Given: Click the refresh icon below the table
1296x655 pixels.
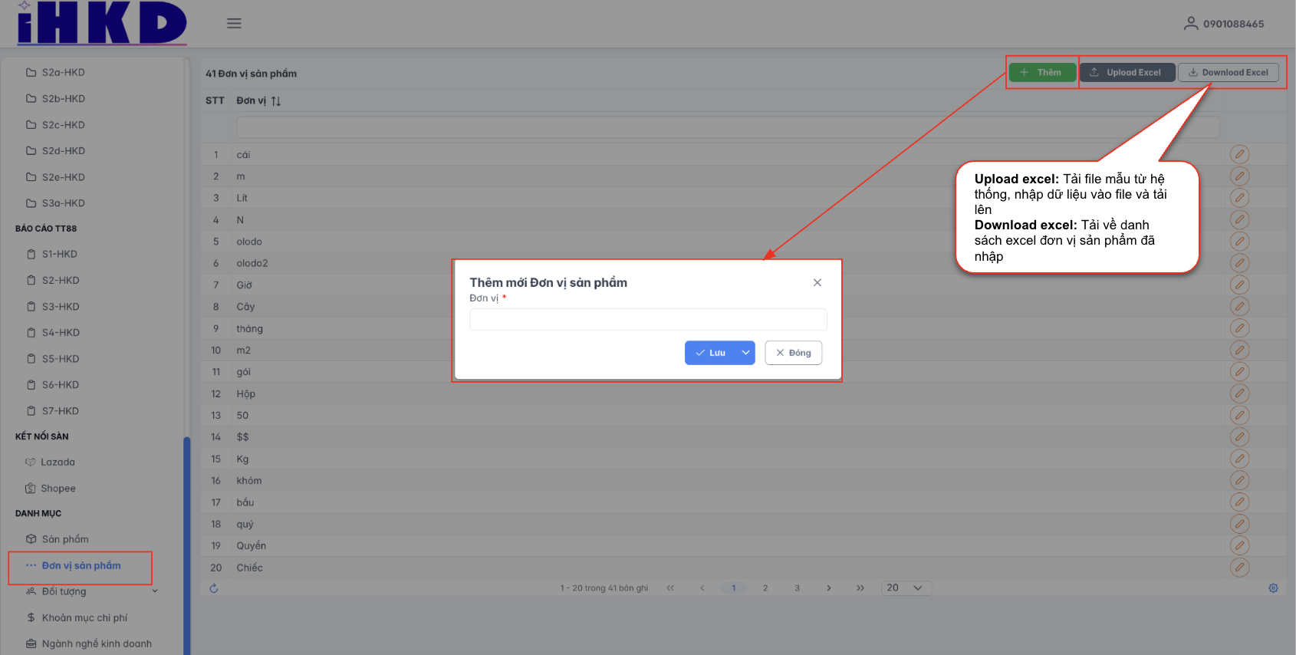Looking at the screenshot, I should 214,588.
